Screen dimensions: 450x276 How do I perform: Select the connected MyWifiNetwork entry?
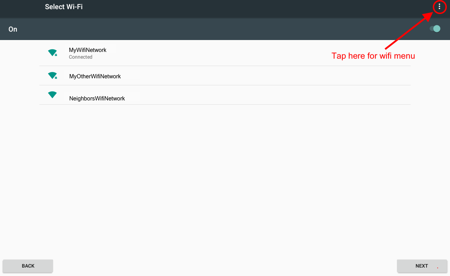[225, 53]
